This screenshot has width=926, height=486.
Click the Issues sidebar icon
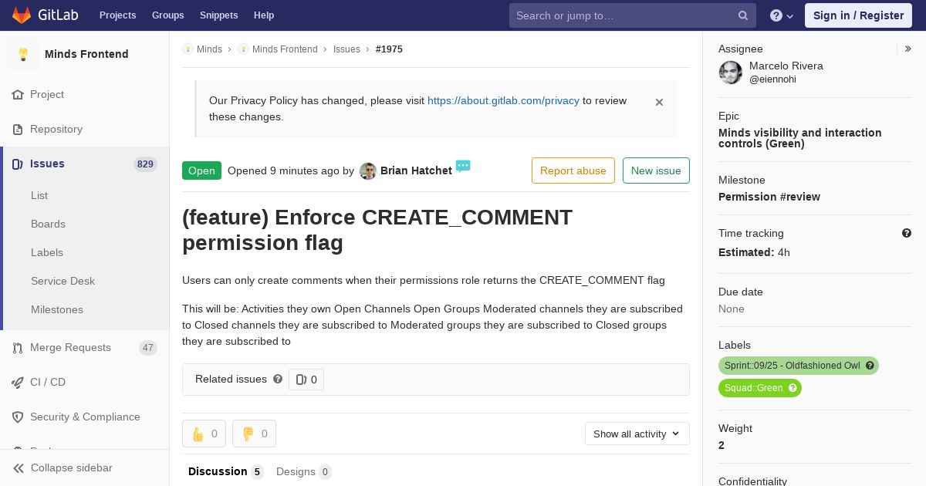18,164
